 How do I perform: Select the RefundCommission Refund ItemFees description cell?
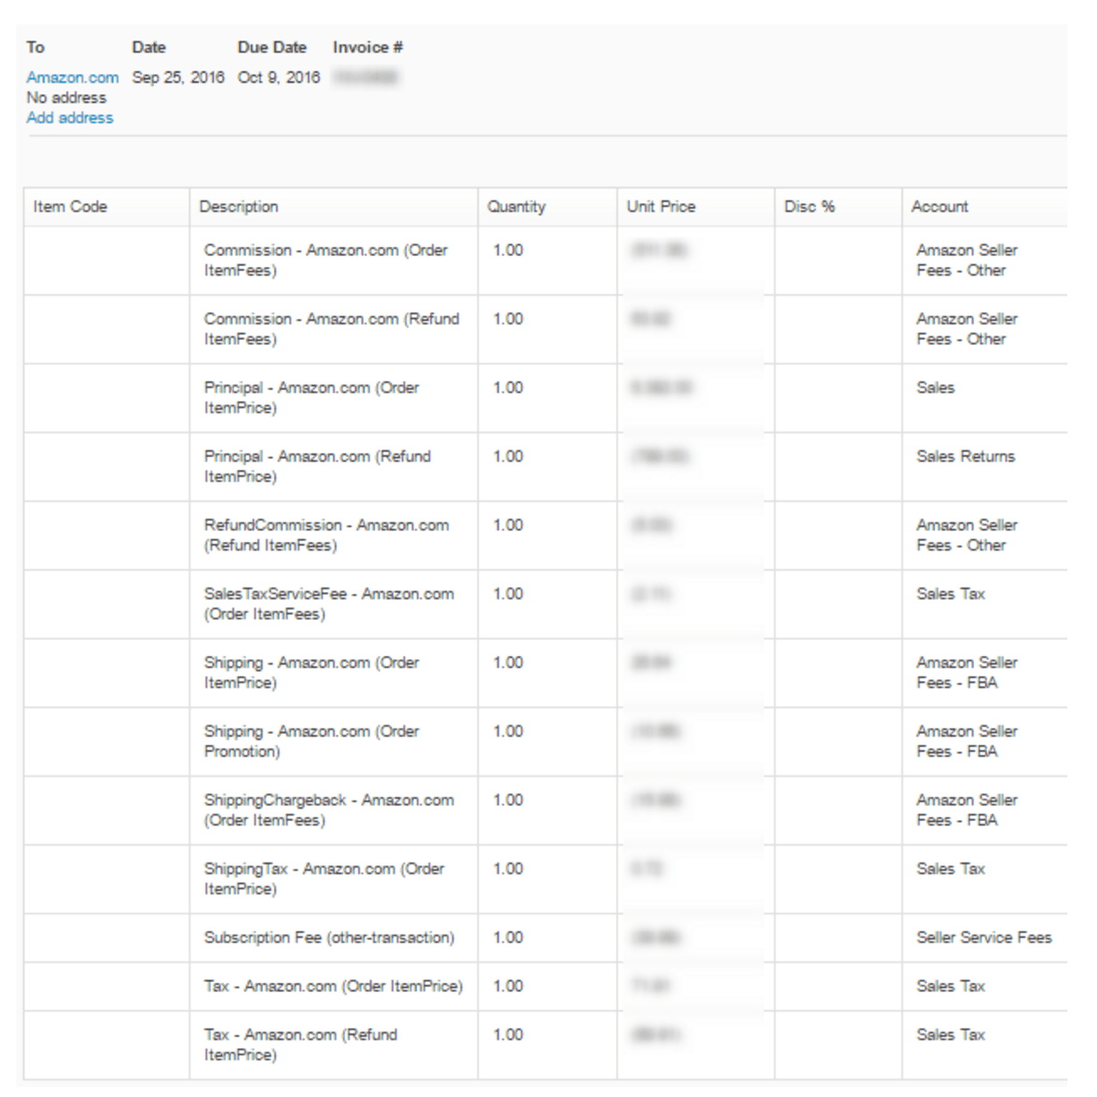(x=333, y=535)
